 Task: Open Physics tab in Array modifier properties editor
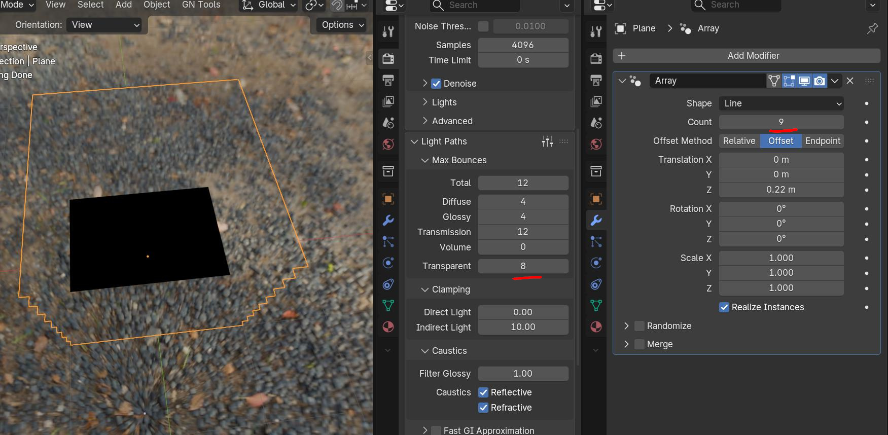596,263
